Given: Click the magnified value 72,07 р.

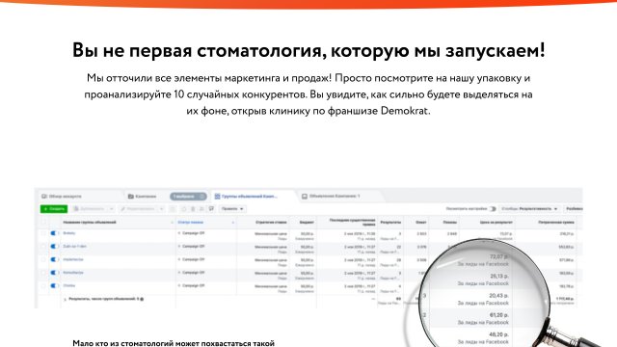Looking at the screenshot, I should click(x=499, y=256).
